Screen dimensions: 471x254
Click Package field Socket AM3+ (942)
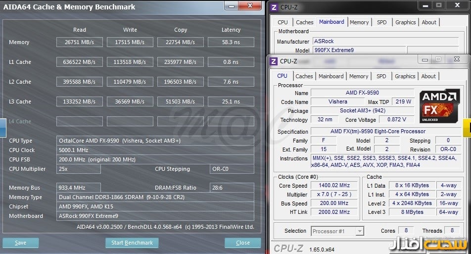362,110
